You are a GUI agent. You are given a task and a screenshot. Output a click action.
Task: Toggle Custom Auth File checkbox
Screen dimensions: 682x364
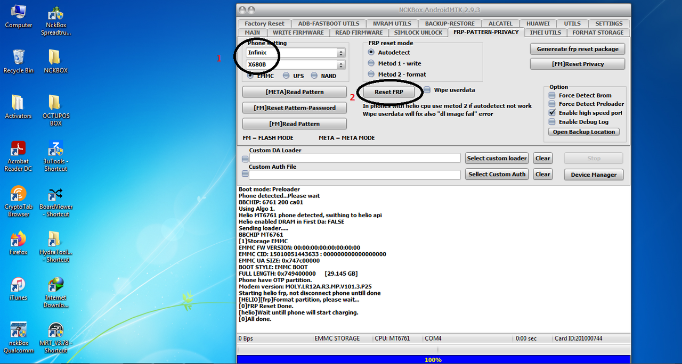(x=245, y=174)
